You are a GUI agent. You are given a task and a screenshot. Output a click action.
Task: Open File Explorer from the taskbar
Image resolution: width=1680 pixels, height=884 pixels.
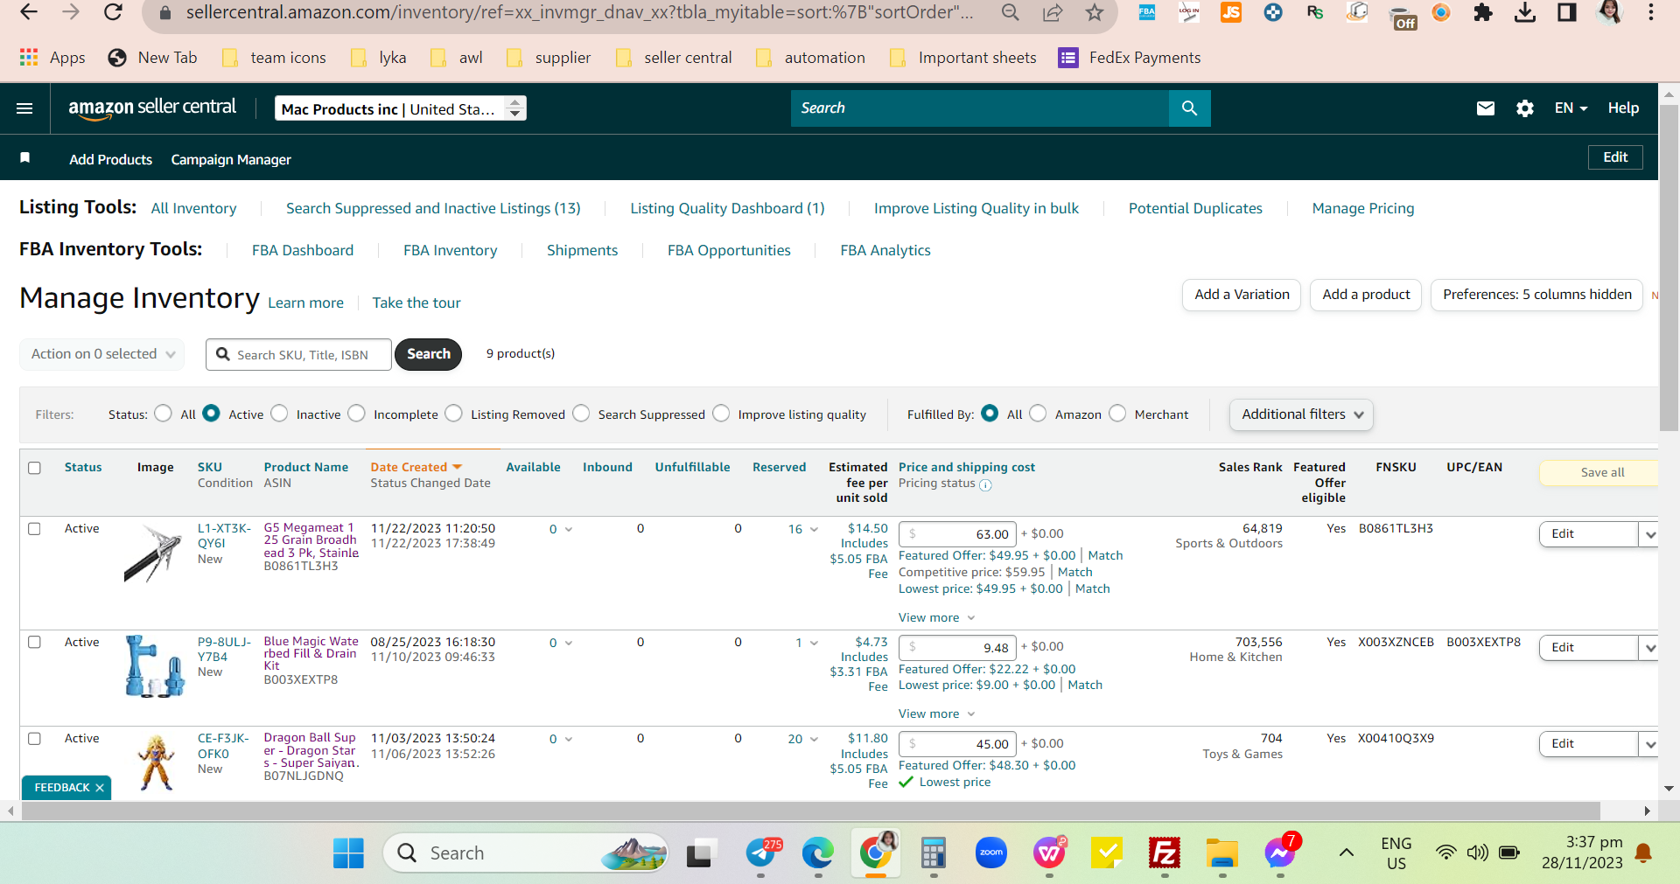[1221, 853]
